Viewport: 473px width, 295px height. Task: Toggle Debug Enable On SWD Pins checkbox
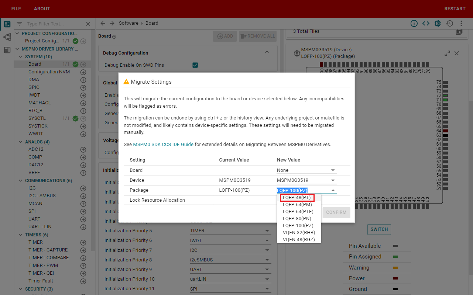tap(195, 65)
